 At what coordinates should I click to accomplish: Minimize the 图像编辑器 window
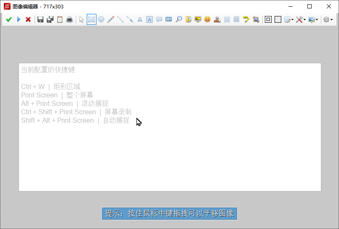291,6
